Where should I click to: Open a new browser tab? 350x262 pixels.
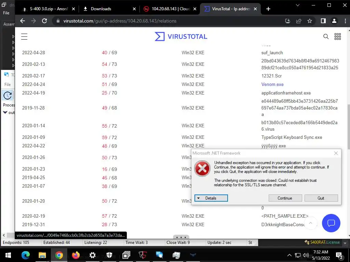point(268,9)
